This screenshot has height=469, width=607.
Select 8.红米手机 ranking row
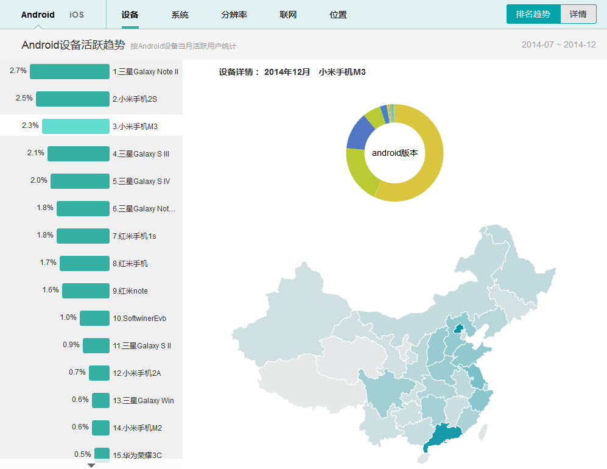(x=91, y=263)
